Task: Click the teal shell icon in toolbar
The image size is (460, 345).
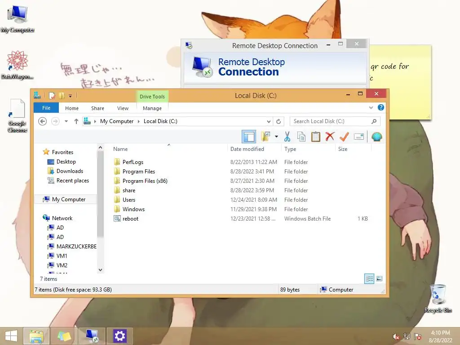Action: 377,137
